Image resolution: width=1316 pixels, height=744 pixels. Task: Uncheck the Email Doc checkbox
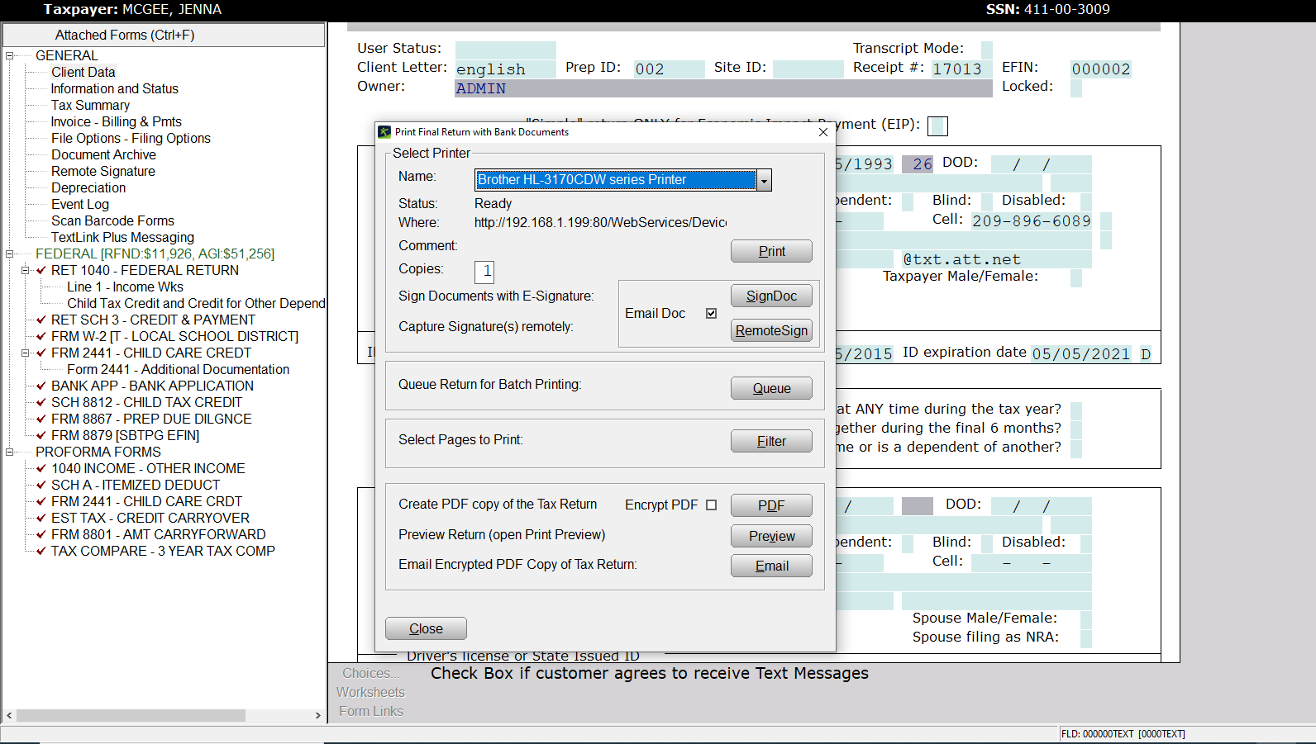(x=711, y=314)
